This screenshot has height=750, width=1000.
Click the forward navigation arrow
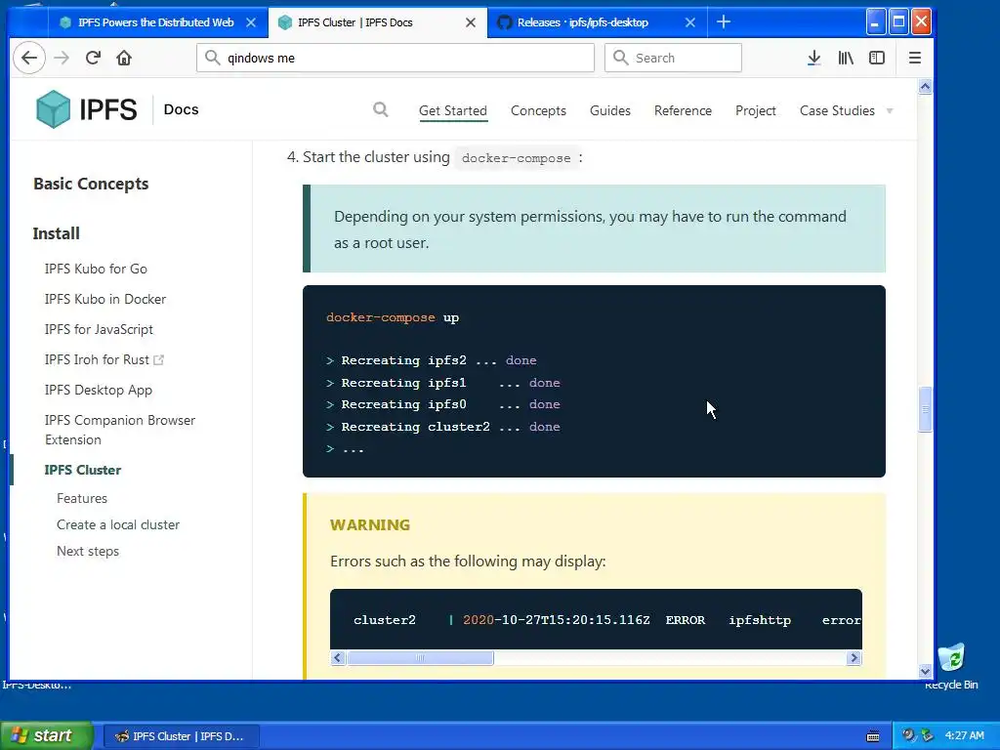62,58
